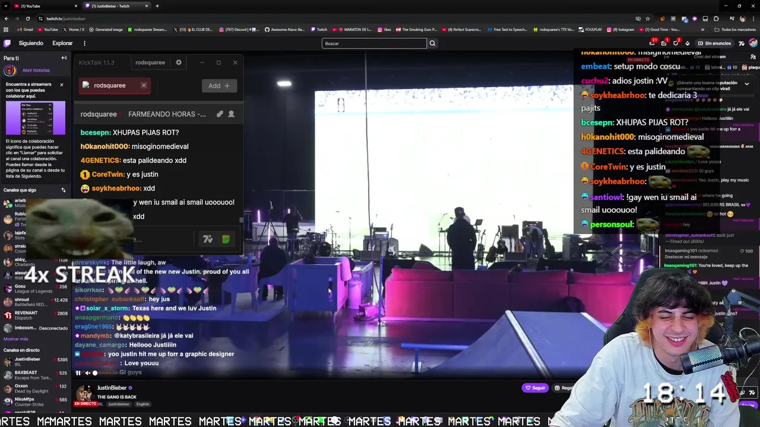The height and width of the screenshot is (427, 760).
Task: Close the rodsquaree chatroom tab
Action: [x=144, y=85]
